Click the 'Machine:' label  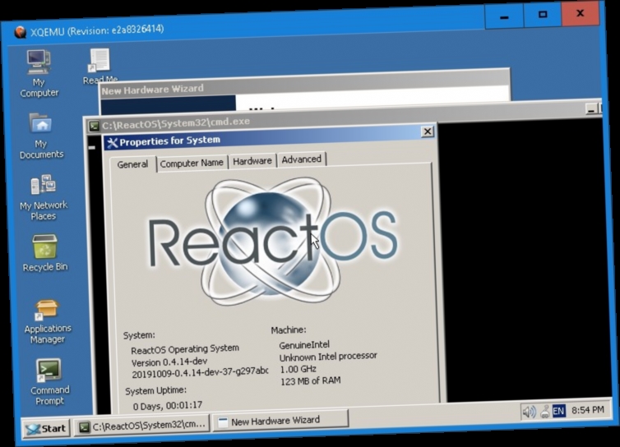pyautogui.click(x=289, y=329)
